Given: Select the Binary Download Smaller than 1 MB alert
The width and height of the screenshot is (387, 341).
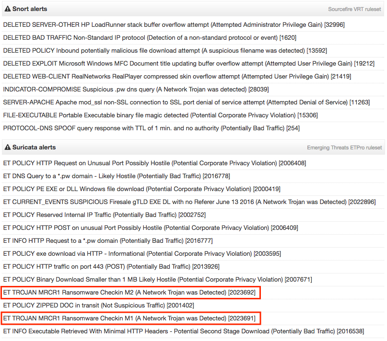Looking at the screenshot, I should 157,279.
